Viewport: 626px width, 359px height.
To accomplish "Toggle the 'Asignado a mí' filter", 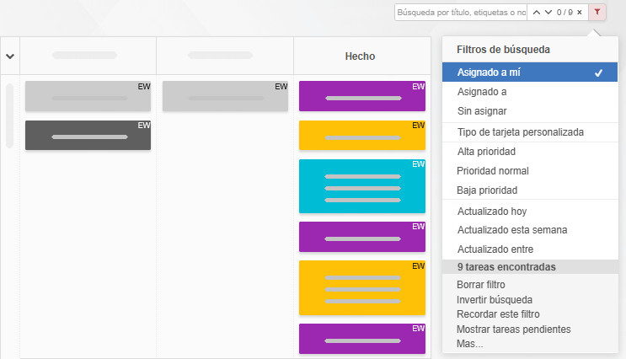I will point(529,72).
